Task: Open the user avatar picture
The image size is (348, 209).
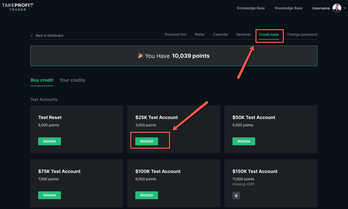Action: coord(337,8)
